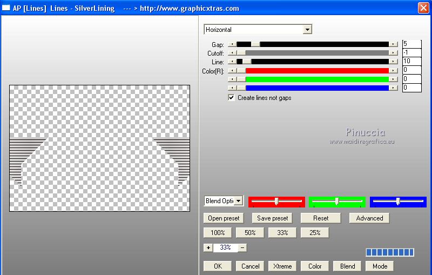The height and width of the screenshot is (275, 432).
Task: Click the Line slider left arrow
Action: (x=232, y=62)
